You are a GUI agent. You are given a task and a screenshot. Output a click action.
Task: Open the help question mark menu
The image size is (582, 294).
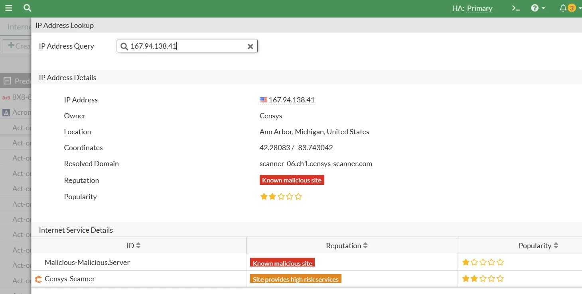[x=535, y=8]
